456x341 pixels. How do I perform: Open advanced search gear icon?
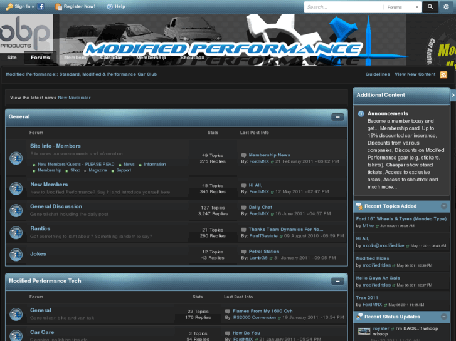tap(446, 7)
